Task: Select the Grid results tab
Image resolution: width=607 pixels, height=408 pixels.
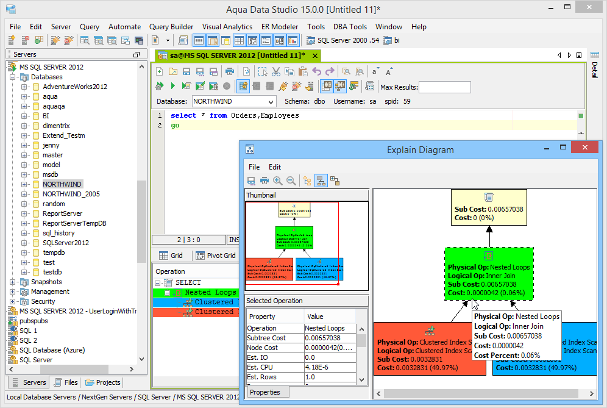Action: pos(171,256)
